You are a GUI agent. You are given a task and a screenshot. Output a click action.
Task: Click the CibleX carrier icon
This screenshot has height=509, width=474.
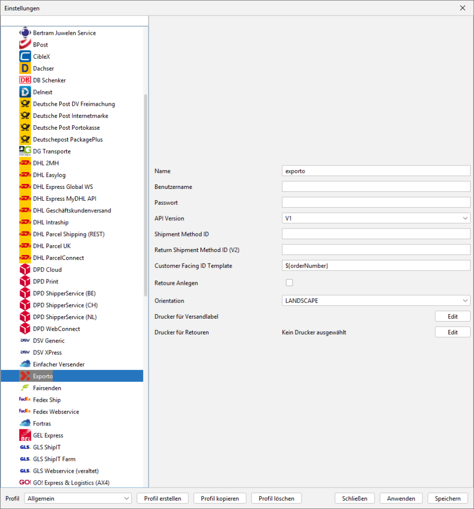click(25, 57)
